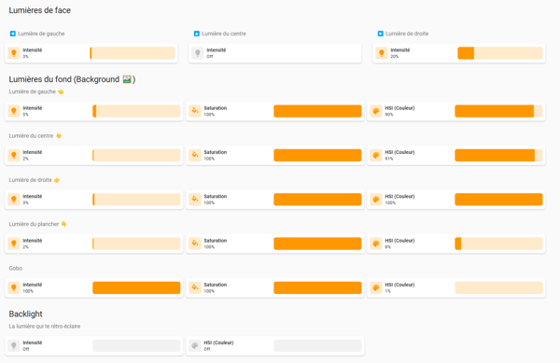
Task: Click Saturation icon of background Lumière du centre
Action: coord(195,155)
